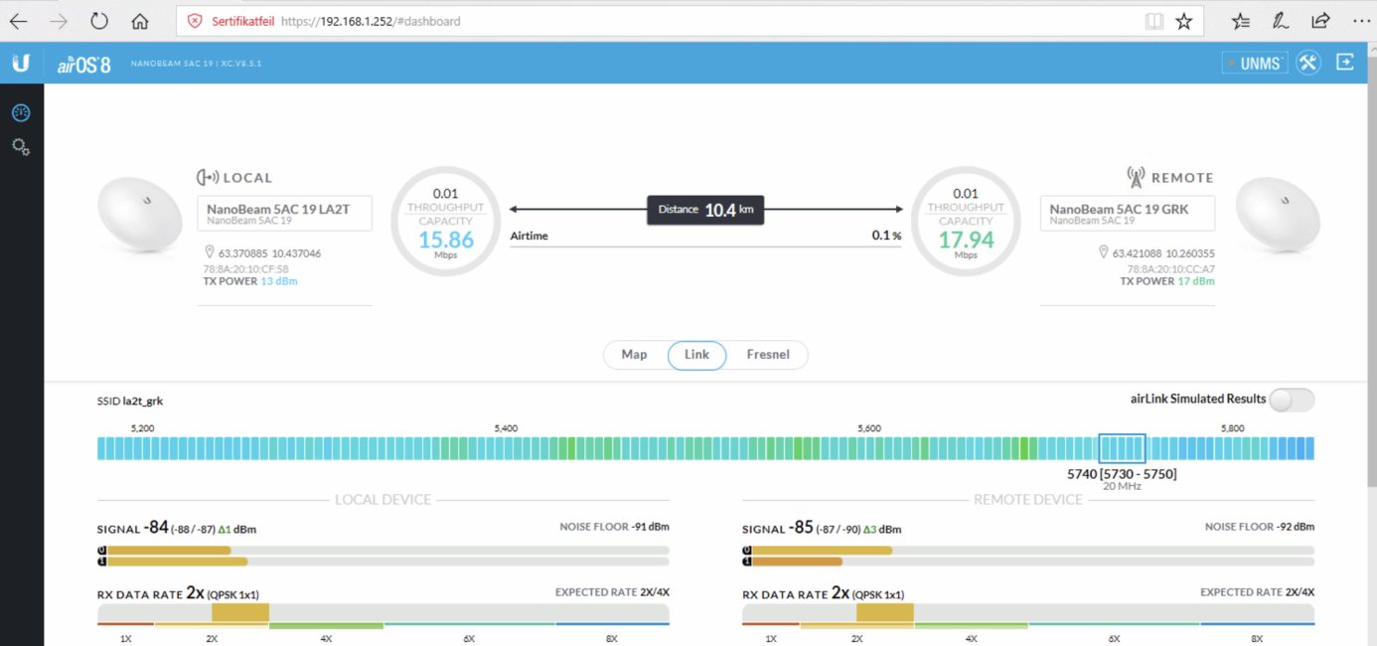Click the LOCAL link icon
The image size is (1377, 646).
tap(207, 177)
